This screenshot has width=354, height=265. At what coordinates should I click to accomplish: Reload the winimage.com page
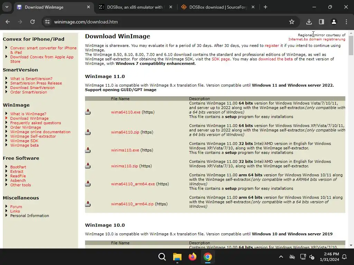[32, 22]
